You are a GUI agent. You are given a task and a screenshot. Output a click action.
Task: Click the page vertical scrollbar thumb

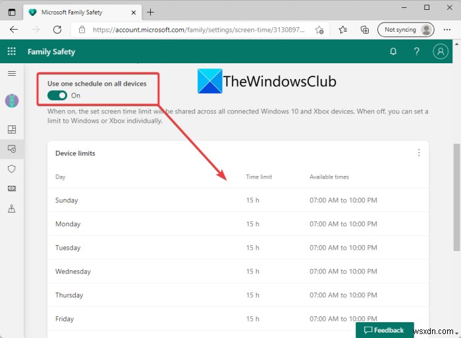point(456,198)
